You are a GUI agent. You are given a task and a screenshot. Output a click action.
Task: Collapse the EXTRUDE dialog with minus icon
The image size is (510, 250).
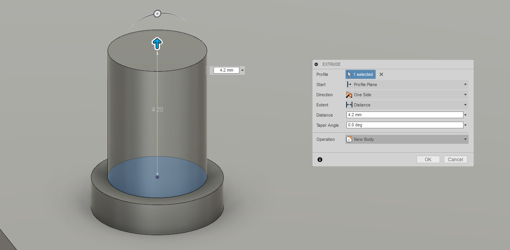(x=316, y=64)
